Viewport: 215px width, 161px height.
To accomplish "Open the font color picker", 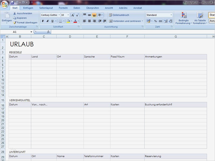I will coord(76,21).
